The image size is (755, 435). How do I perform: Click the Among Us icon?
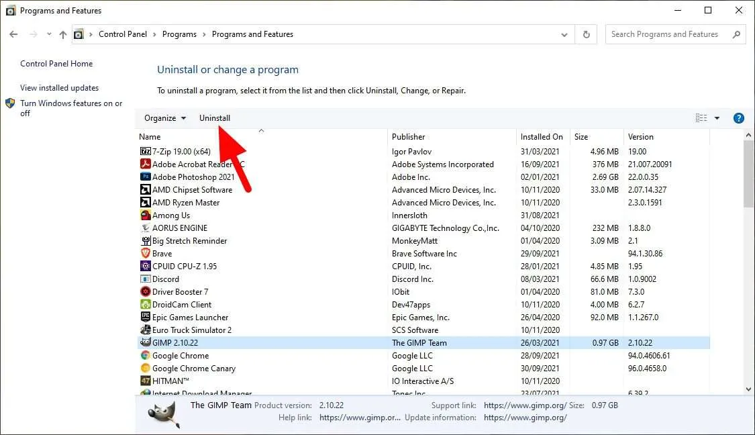145,215
